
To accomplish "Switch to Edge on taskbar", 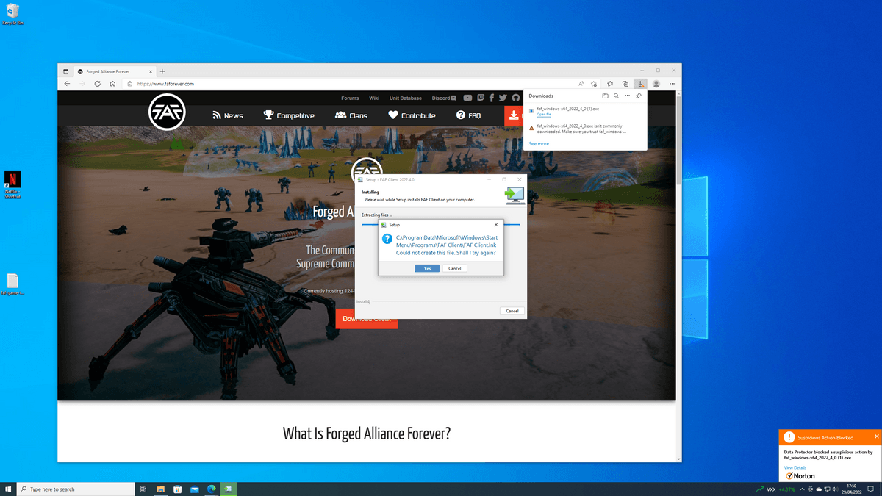I will (x=211, y=489).
